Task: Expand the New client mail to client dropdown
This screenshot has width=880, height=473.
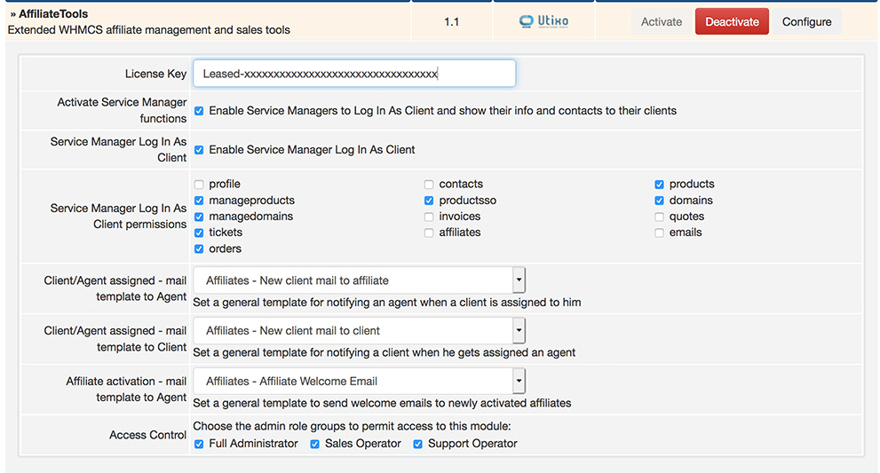Action: (x=360, y=331)
